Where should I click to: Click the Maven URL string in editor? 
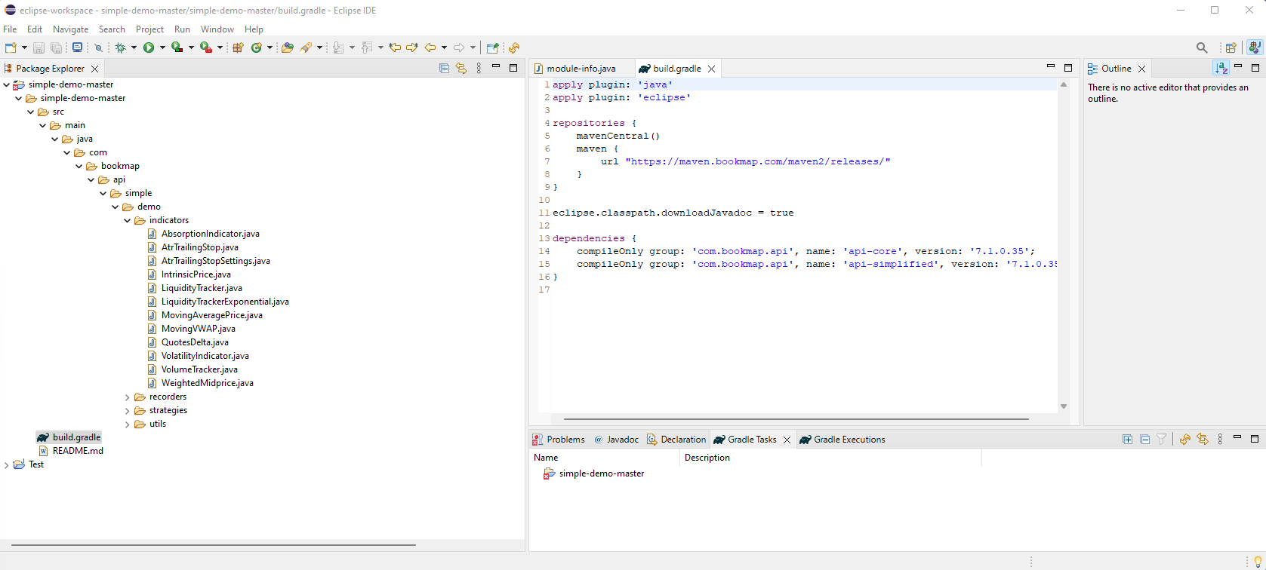[758, 161]
